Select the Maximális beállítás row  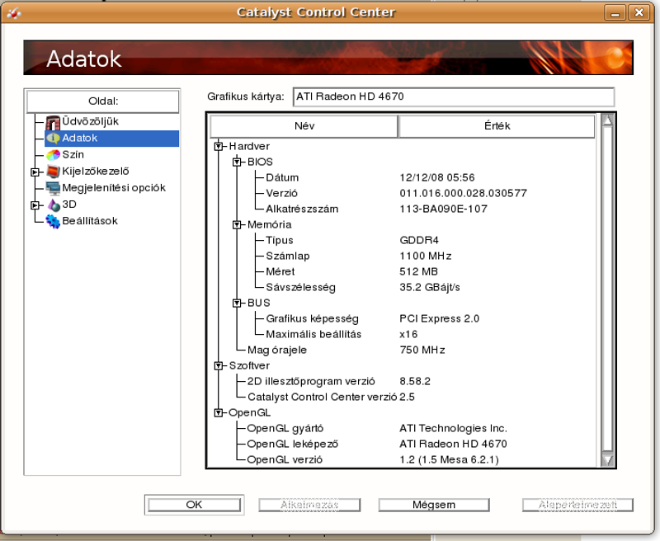(402, 335)
